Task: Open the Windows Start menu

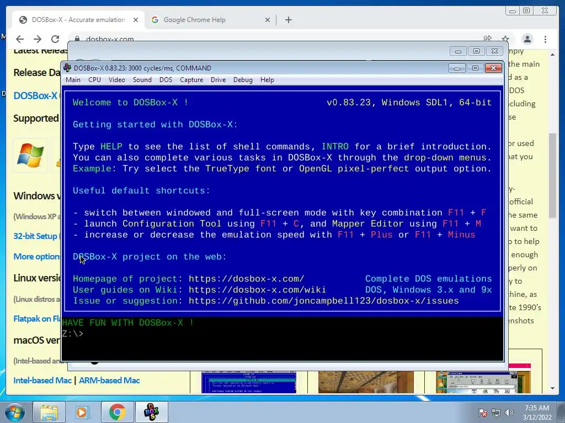Action: pyautogui.click(x=15, y=412)
